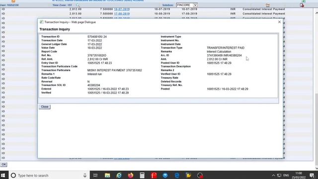
Task: Select Ref. Amt. value 2,812.00 Cr INR
Action: coord(97,59)
